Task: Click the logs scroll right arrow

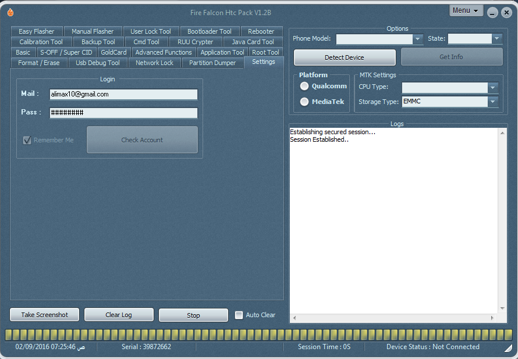Action: point(492,318)
